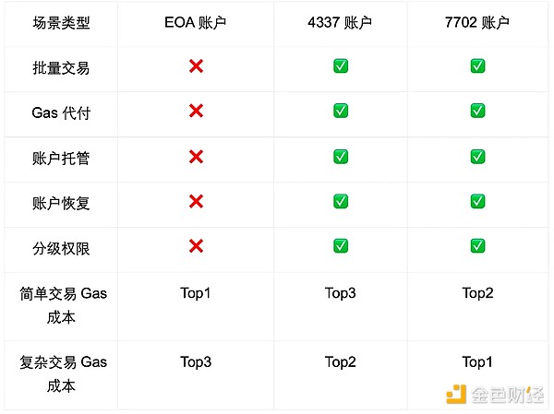This screenshot has width=554, height=414.
Task: Click green checkmark for 4337 分级权限
Action: click(341, 245)
